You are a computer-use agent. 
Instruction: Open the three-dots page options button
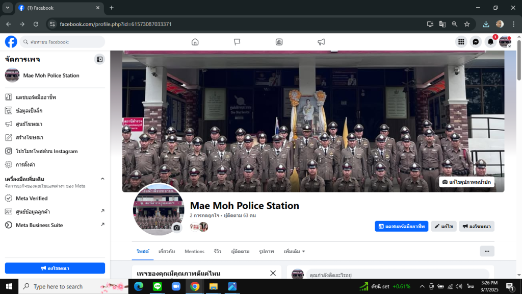(x=487, y=251)
